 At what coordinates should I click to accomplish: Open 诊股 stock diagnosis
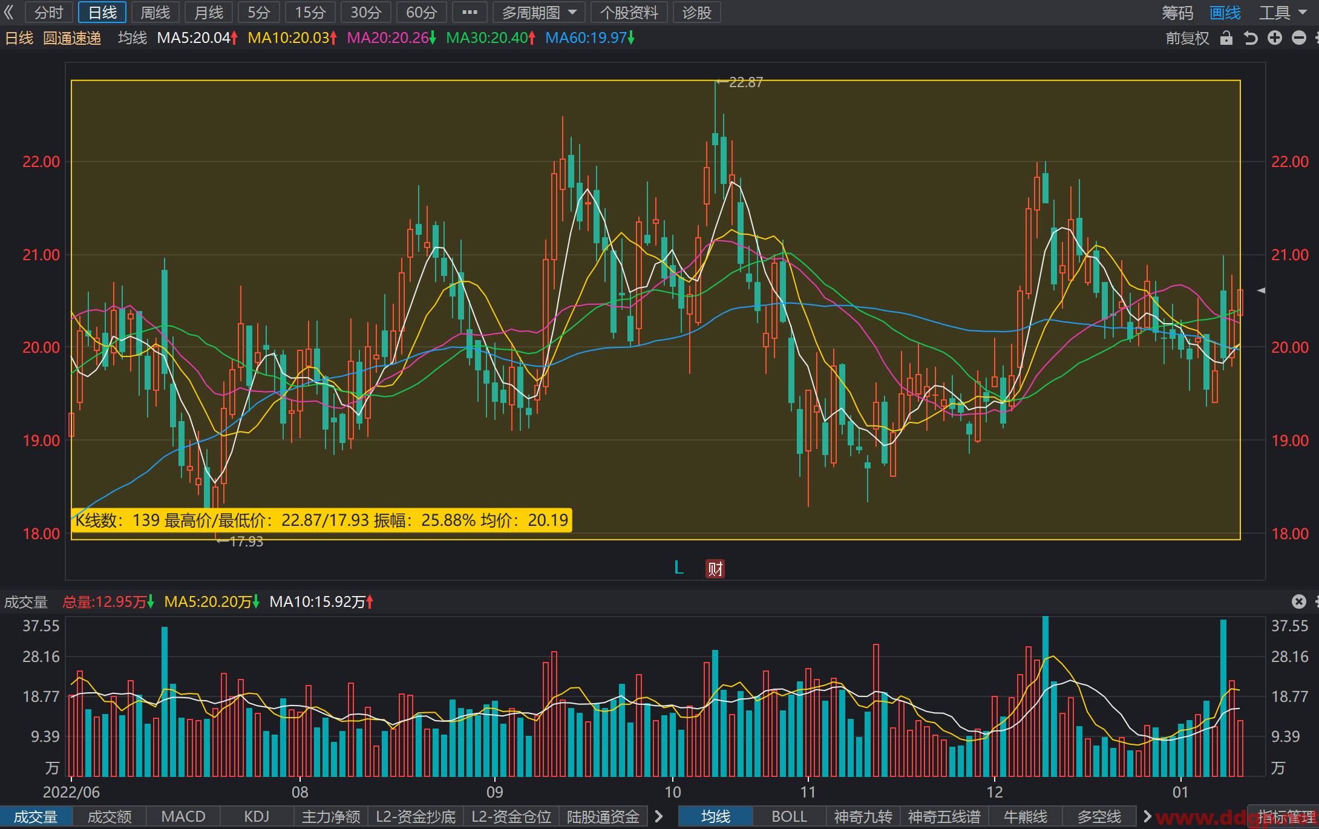tap(697, 12)
